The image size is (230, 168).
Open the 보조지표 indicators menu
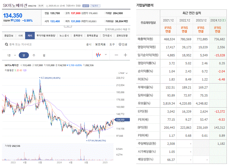100,44
